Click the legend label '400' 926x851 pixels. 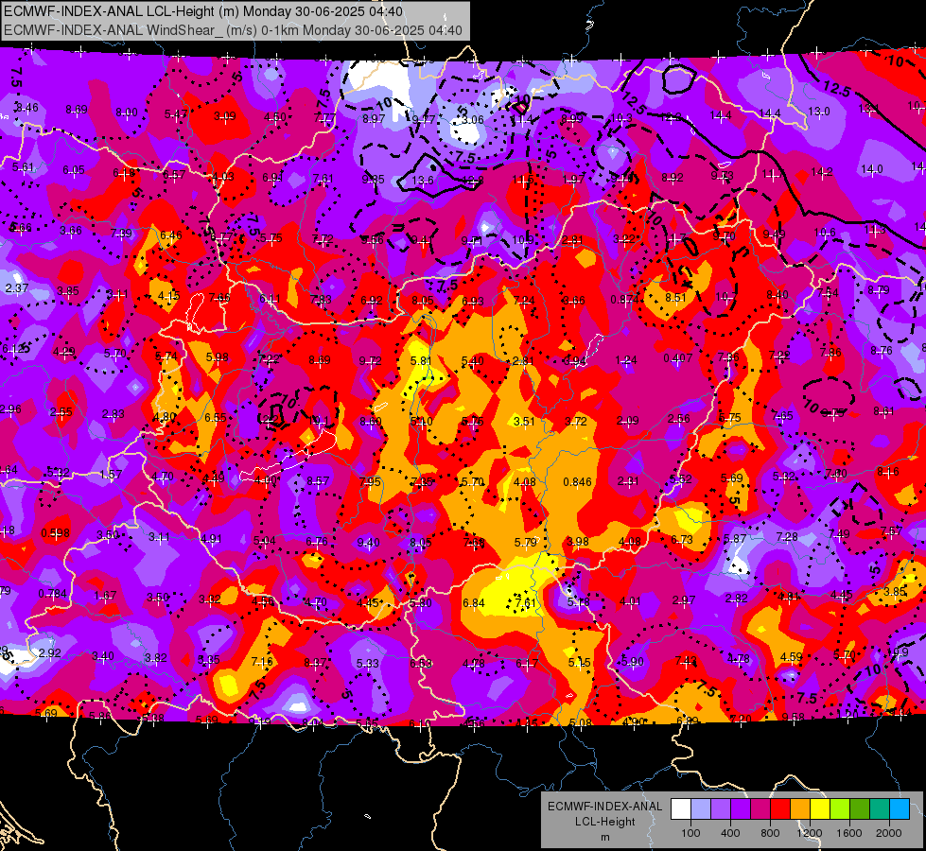(x=730, y=833)
